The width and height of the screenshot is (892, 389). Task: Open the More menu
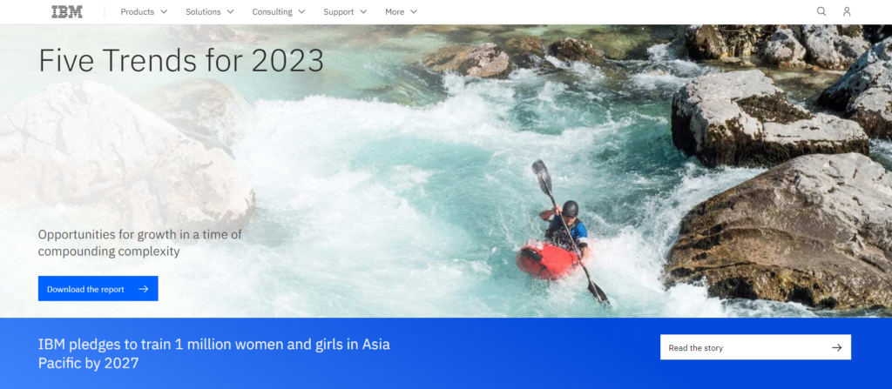(x=401, y=12)
